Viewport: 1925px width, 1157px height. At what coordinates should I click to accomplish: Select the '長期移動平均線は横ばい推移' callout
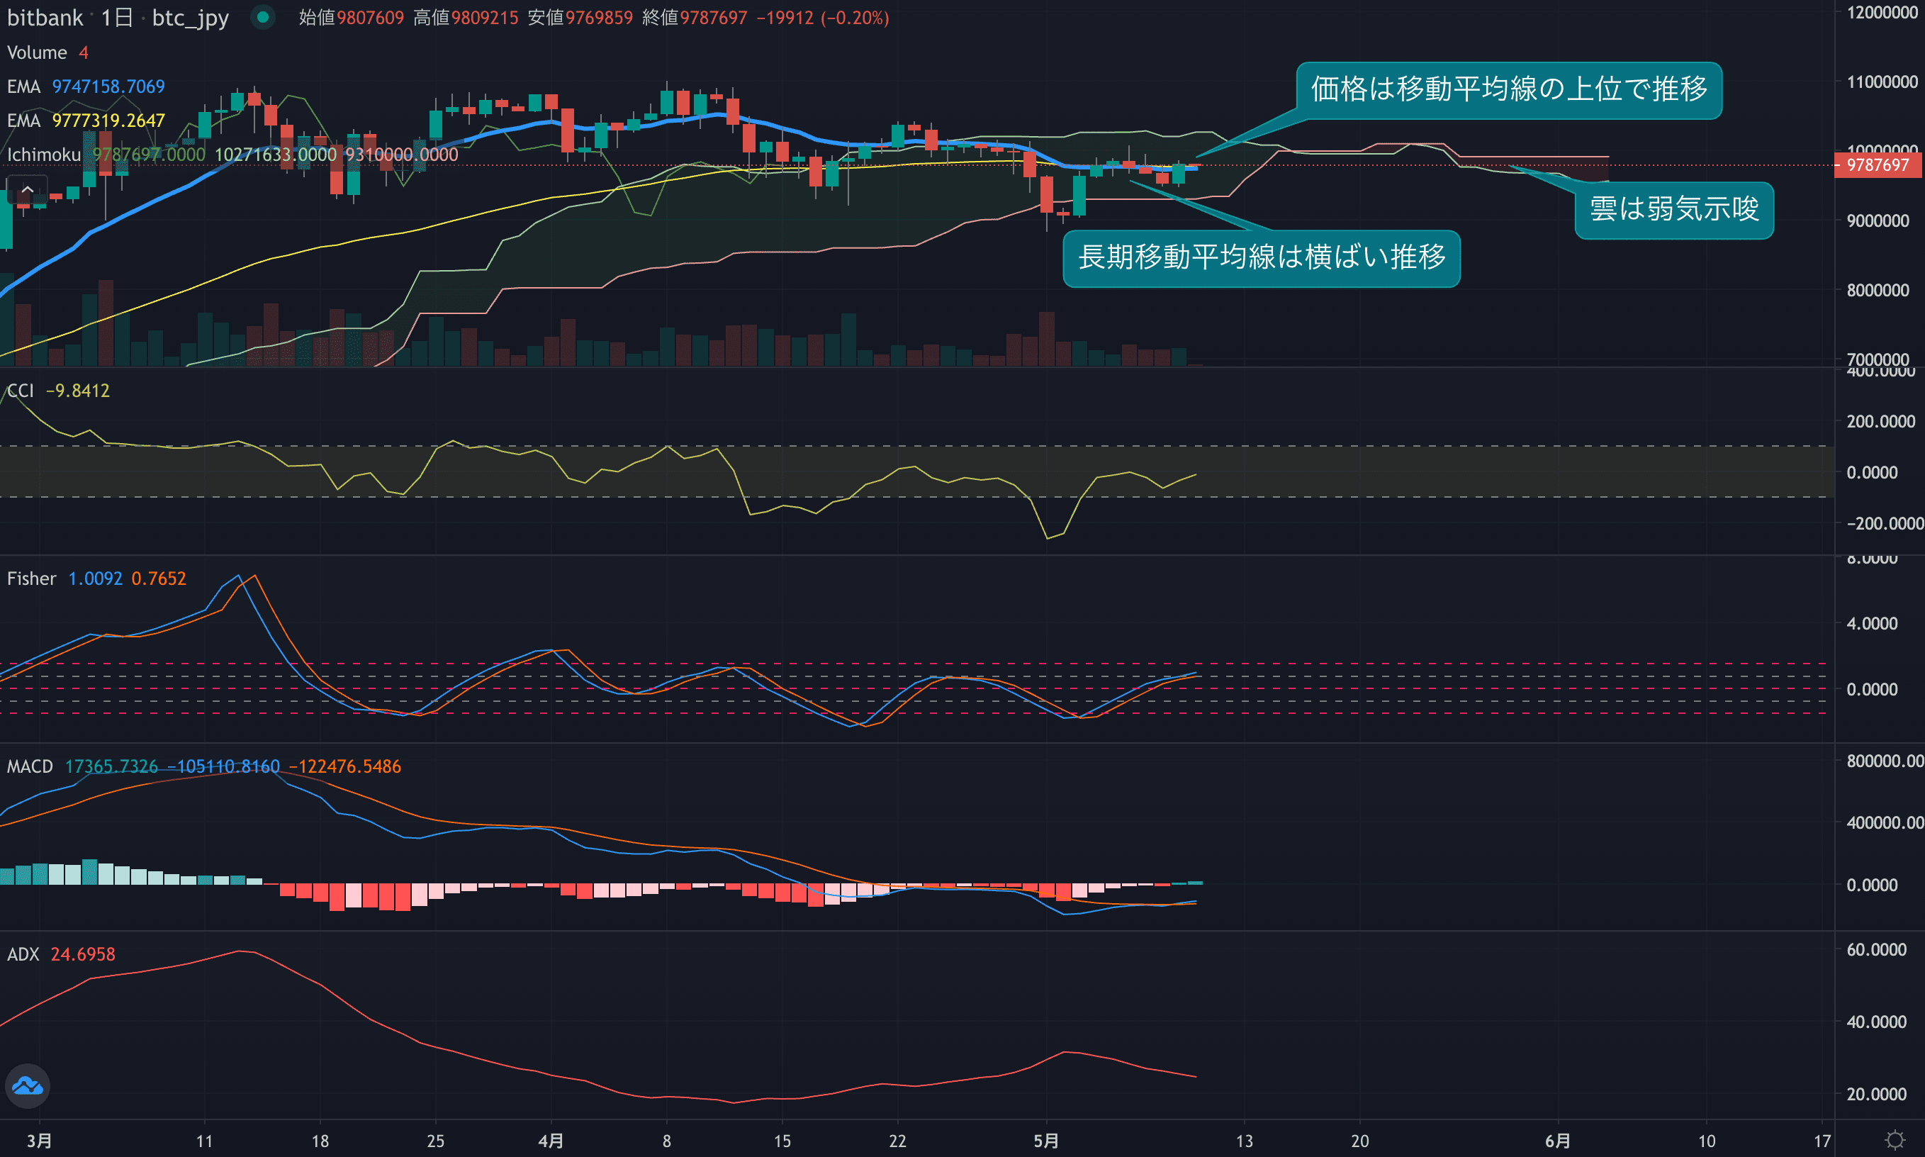[1261, 257]
